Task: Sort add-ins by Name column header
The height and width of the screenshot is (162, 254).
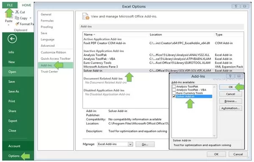Action: click(x=116, y=35)
